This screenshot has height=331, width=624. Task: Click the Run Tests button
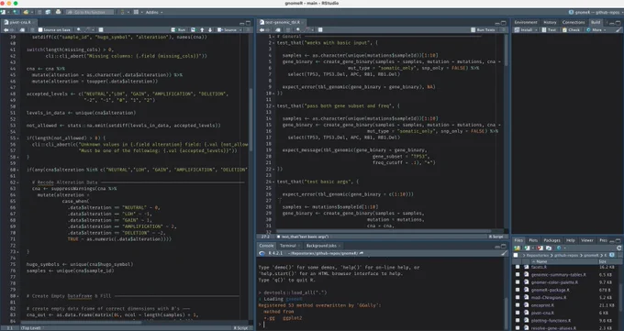(x=483, y=29)
